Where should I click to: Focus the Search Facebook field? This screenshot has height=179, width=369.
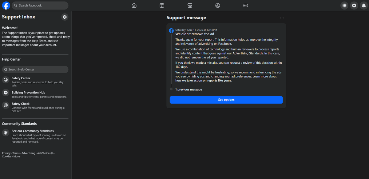pos(40,6)
